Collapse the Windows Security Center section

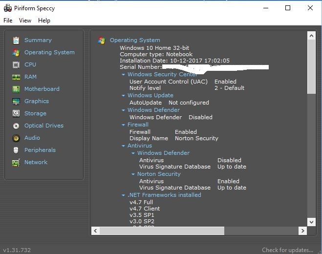click(x=124, y=75)
